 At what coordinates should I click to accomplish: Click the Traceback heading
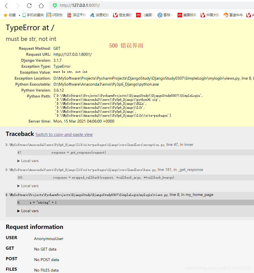20,134
